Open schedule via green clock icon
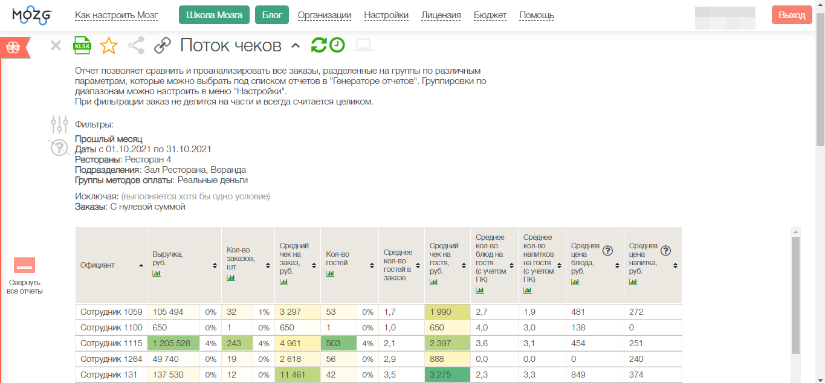 337,45
